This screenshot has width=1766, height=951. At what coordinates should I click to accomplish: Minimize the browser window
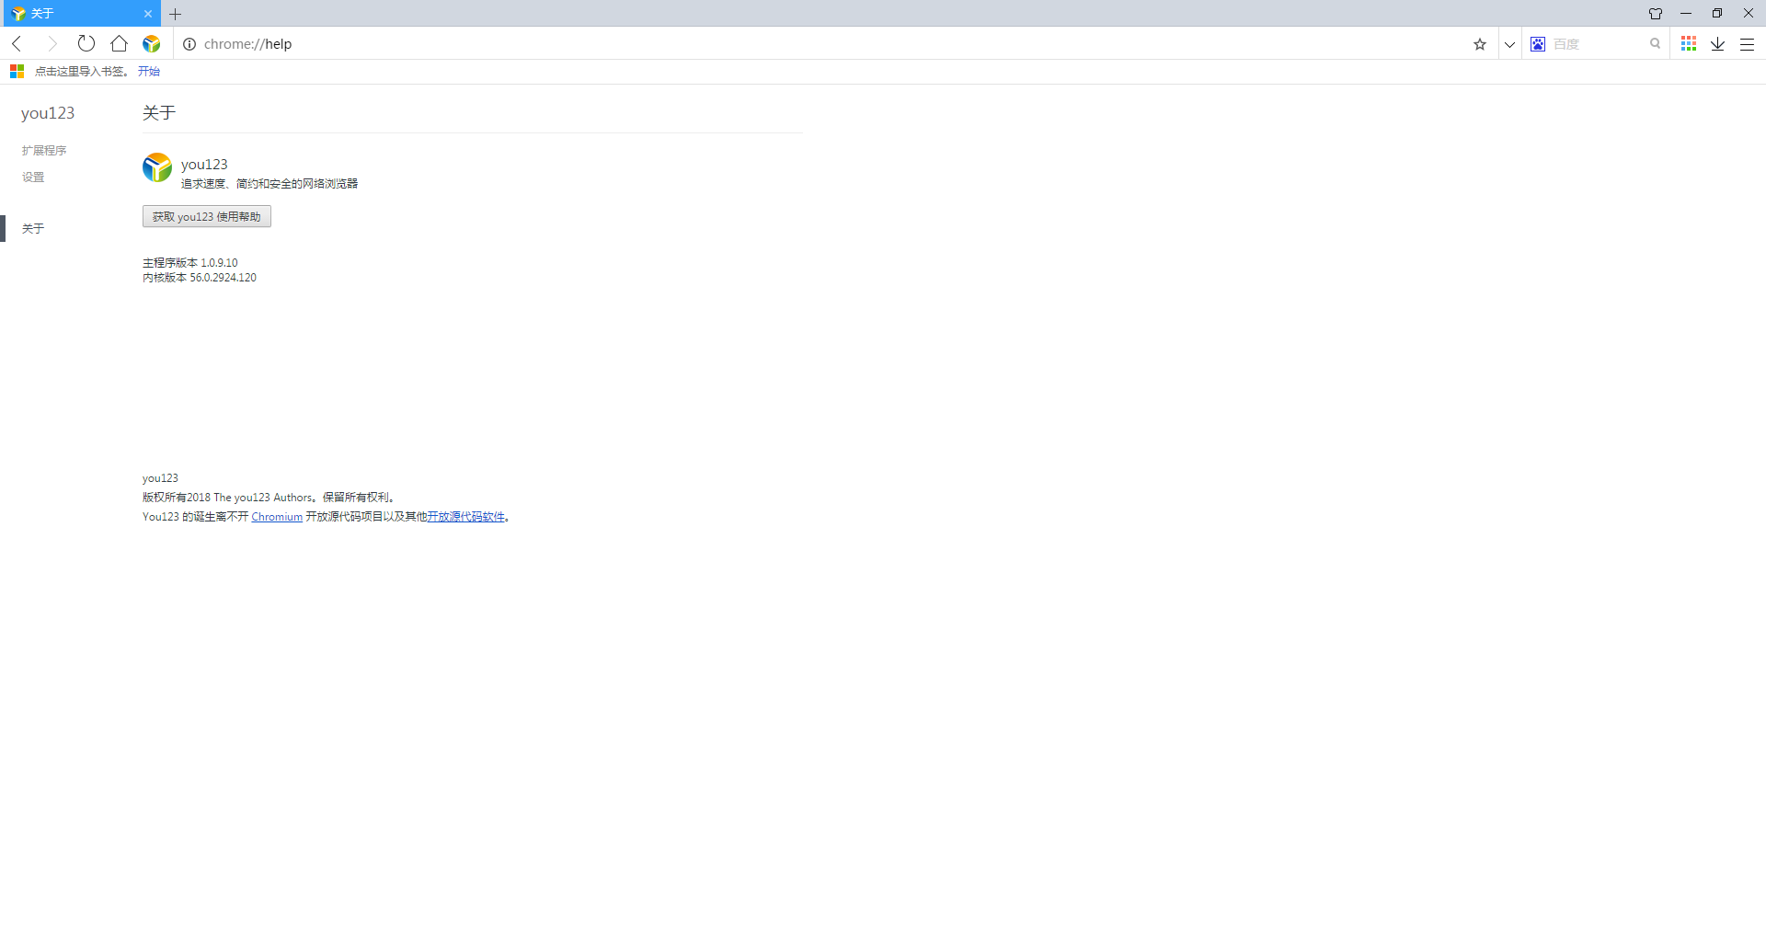(1686, 13)
